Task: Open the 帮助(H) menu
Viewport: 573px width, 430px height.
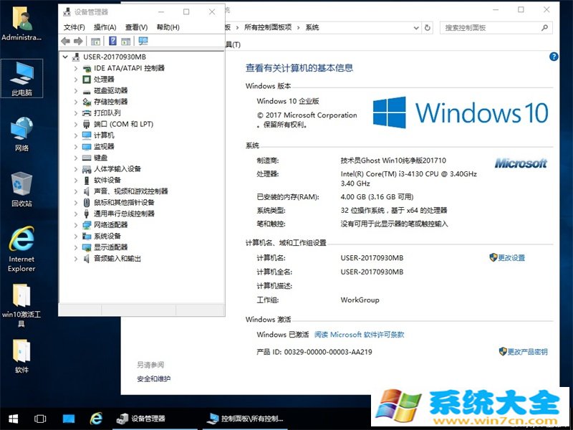Action: point(168,27)
